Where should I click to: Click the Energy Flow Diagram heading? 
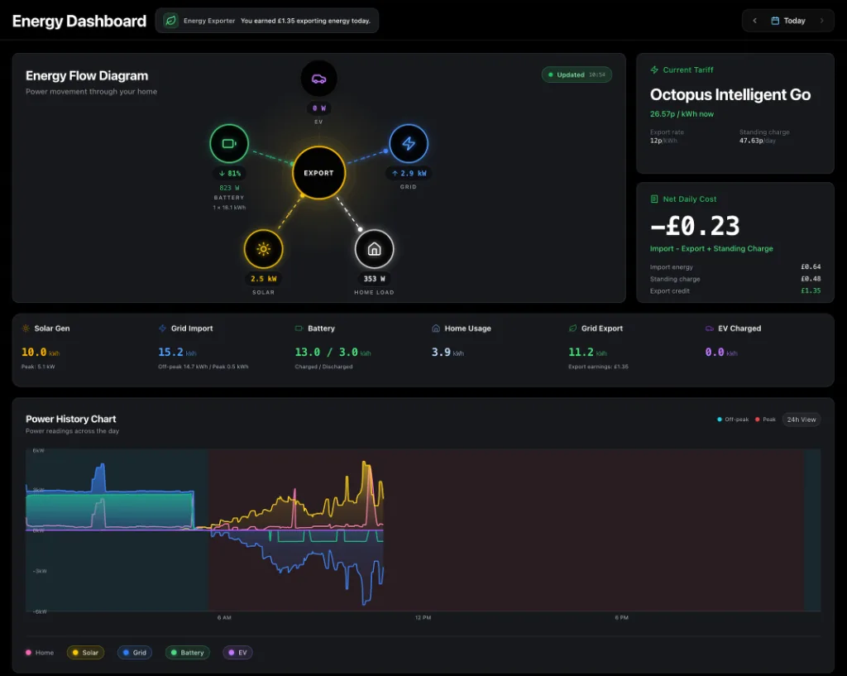click(x=86, y=75)
